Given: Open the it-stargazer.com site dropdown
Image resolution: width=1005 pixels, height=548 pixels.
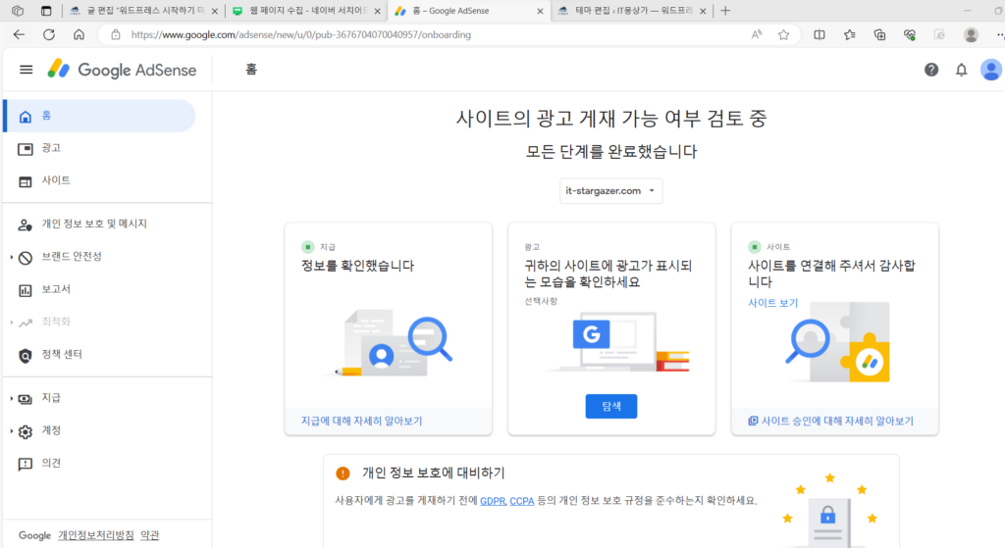Looking at the screenshot, I should click(x=610, y=191).
